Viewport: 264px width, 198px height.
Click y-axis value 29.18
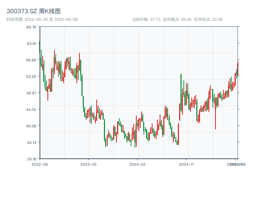(x=32, y=159)
